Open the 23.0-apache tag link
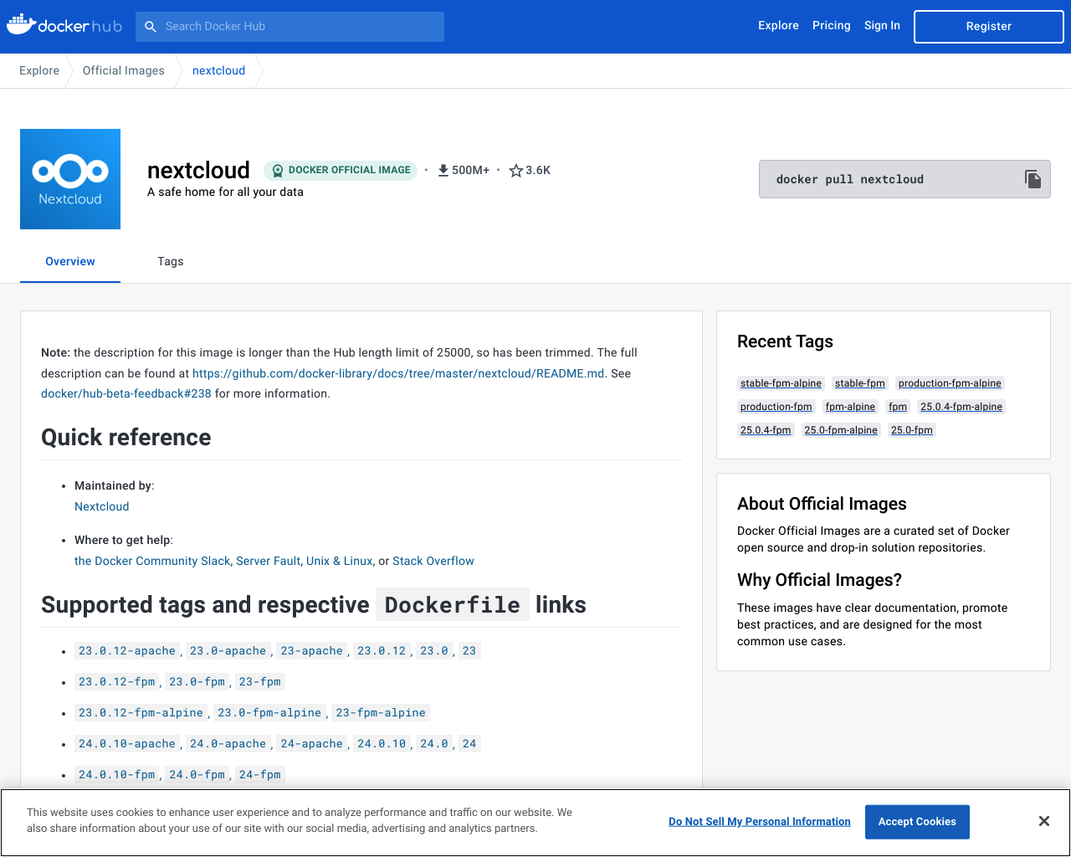Image resolution: width=1071 pixels, height=857 pixels. coord(228,651)
